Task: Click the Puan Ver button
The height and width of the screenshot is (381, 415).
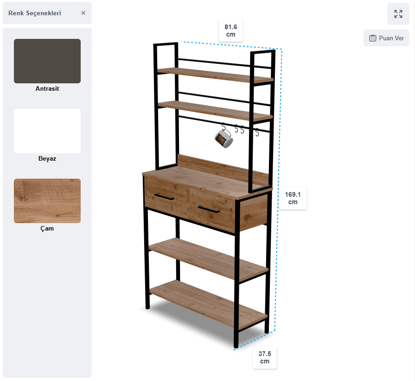Action: coord(386,38)
